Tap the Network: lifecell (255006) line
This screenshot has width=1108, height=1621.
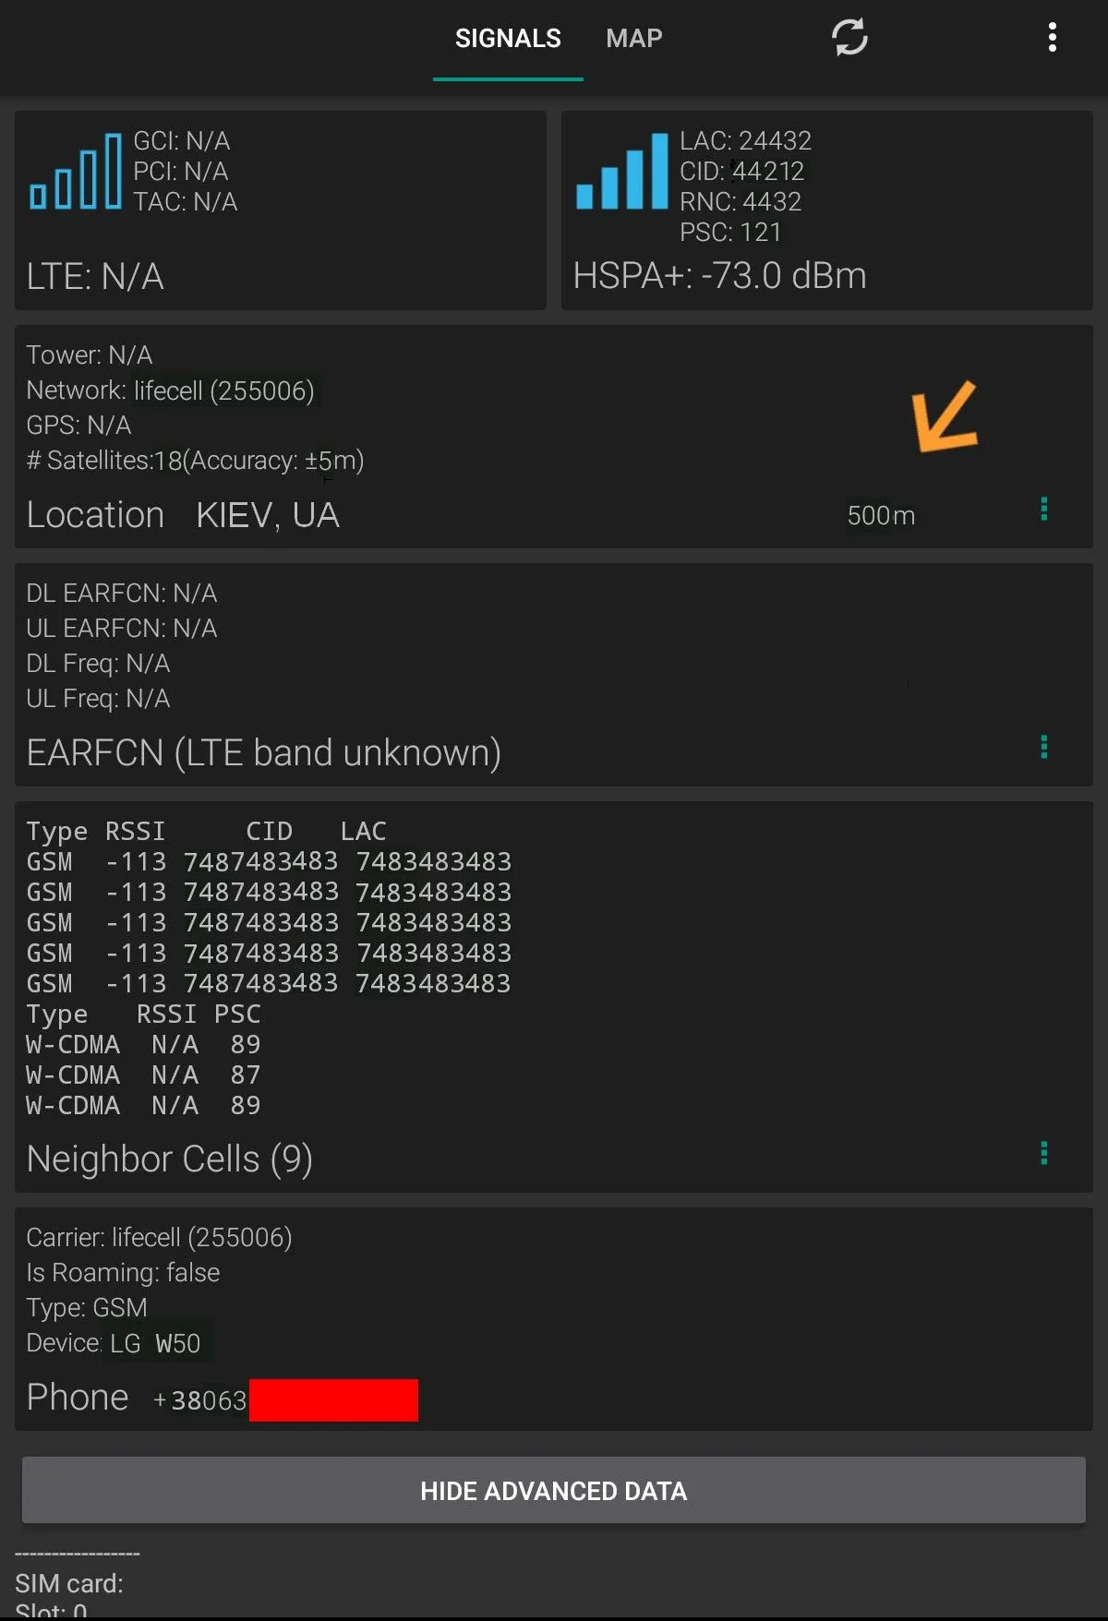[170, 391]
